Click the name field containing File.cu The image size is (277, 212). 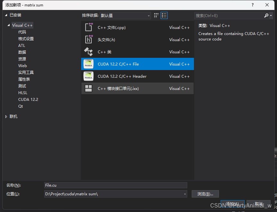click(x=116, y=185)
